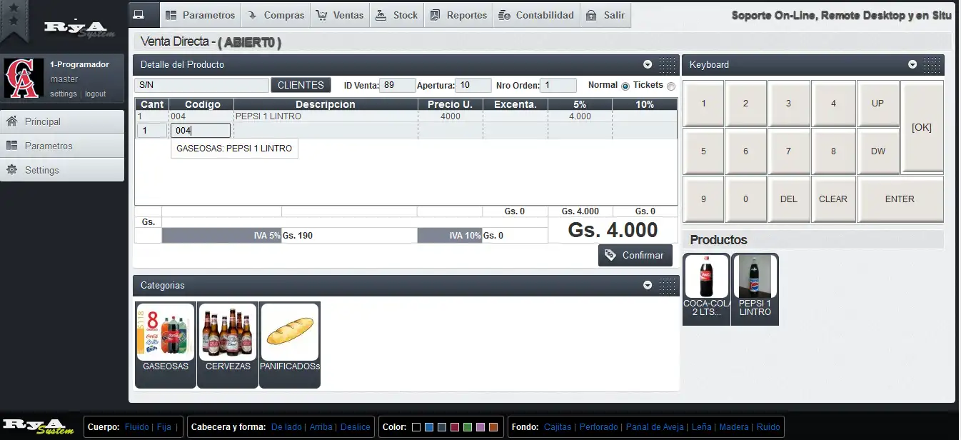Click the [OK] keypad button
Screen dimensions: 961x440
pyautogui.click(x=922, y=127)
